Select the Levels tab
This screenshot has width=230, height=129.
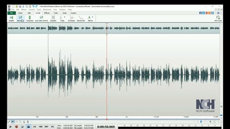pos(38,13)
